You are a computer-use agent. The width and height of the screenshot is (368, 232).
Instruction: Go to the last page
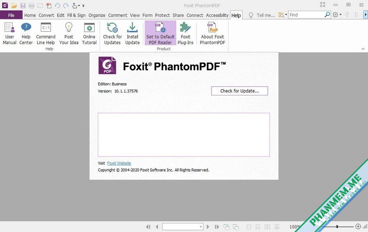[x=217, y=226]
